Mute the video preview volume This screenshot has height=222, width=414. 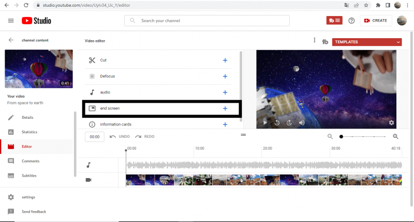(x=302, y=123)
